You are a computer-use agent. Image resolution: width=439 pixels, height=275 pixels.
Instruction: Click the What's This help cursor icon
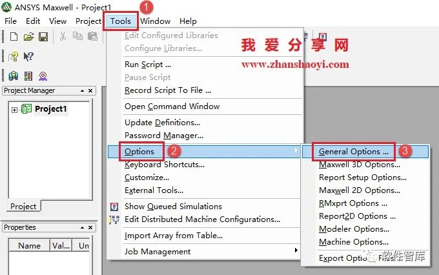28,57
